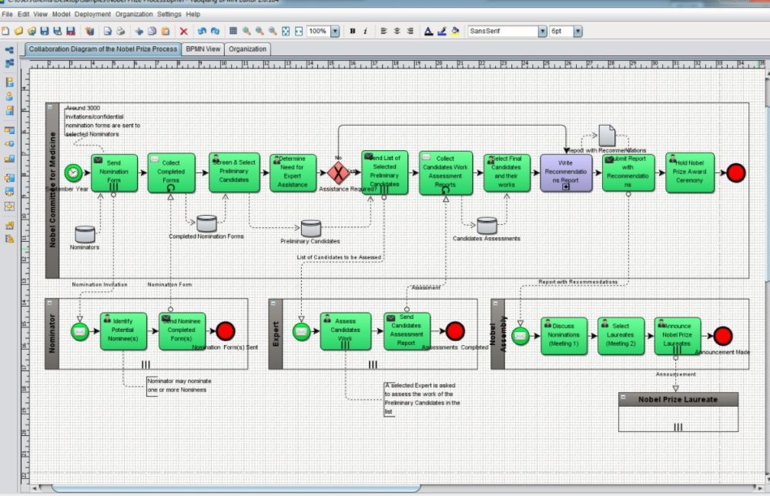
Task: Switch to the Organization tab
Action: click(247, 49)
